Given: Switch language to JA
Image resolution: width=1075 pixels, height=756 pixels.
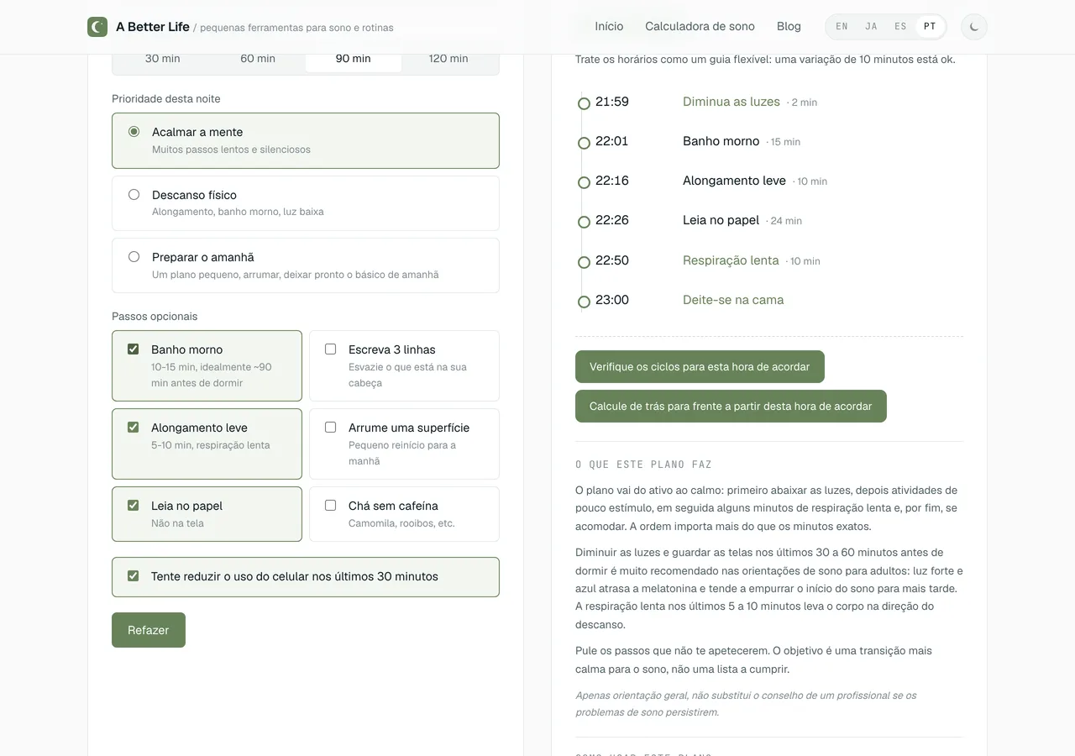Looking at the screenshot, I should (871, 27).
